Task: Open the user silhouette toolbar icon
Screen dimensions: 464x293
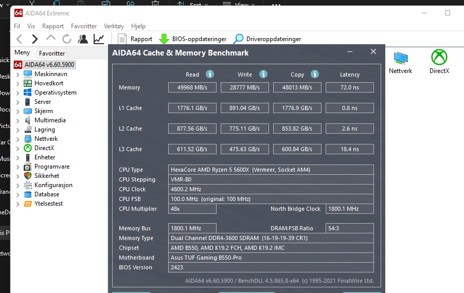Action: (83, 39)
